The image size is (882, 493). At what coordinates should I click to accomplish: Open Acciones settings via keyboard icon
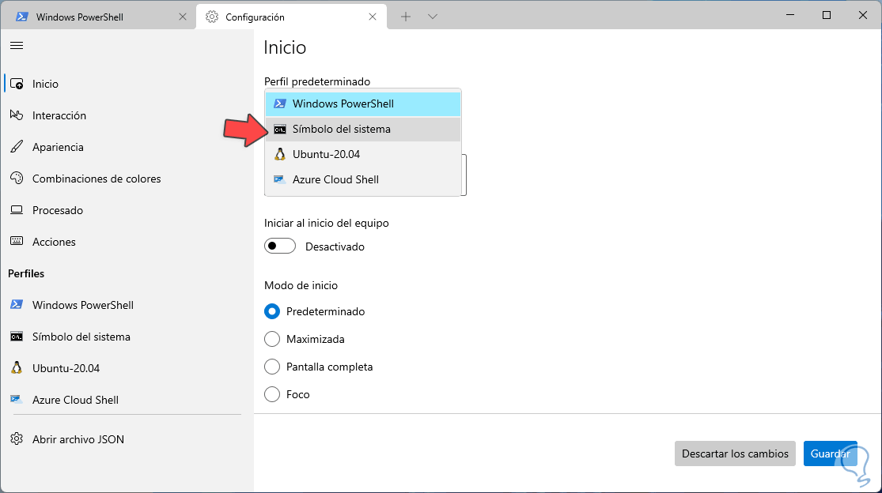[17, 242]
